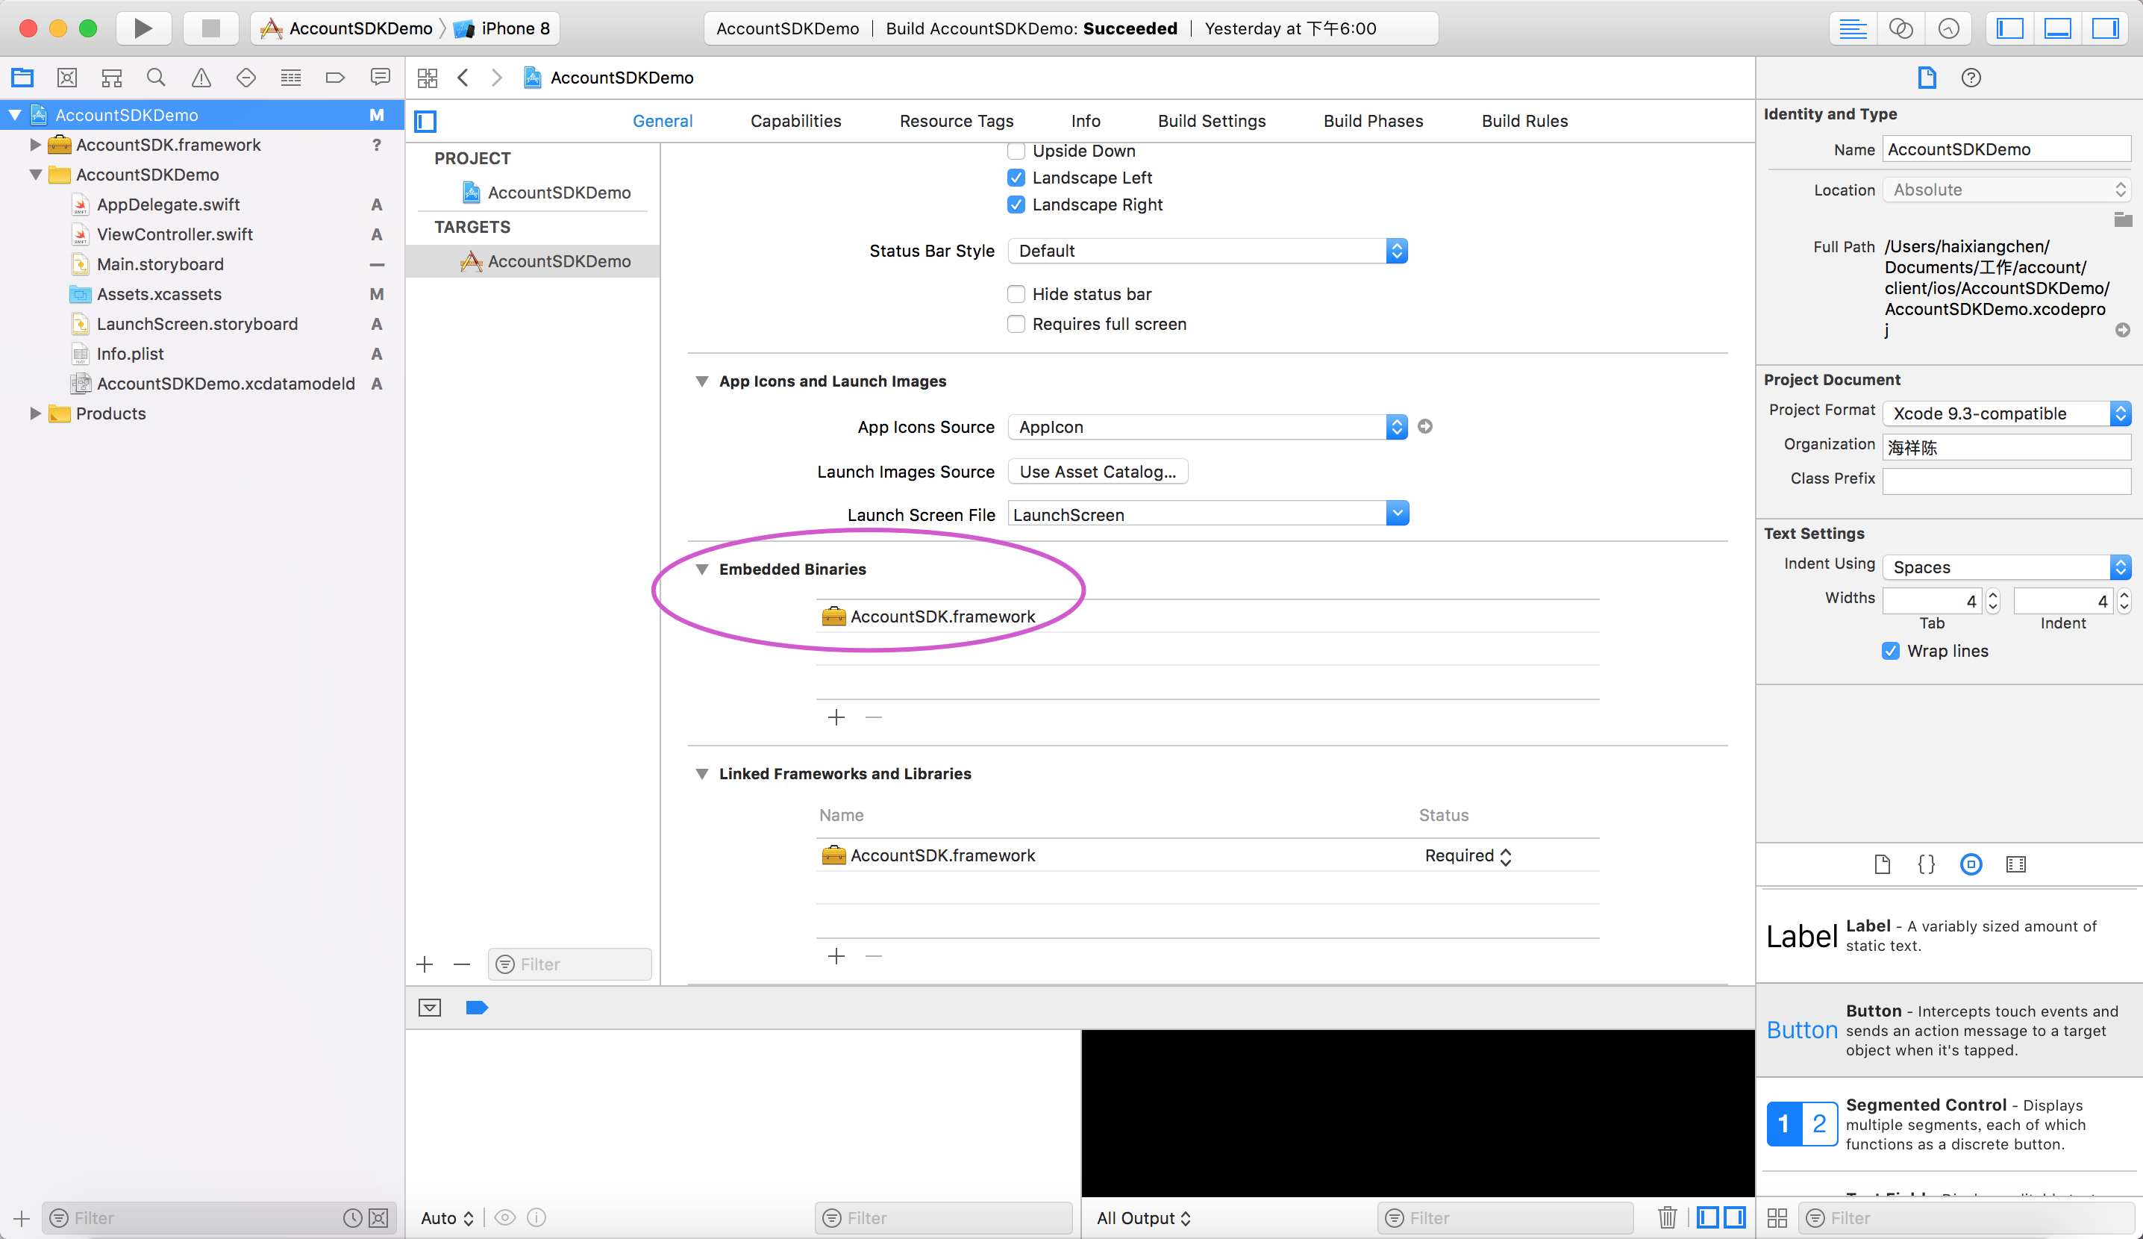The height and width of the screenshot is (1239, 2143).
Task: Show the Media library
Action: tap(2016, 864)
